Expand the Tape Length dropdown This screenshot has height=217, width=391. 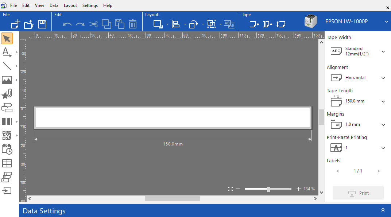tap(383, 101)
